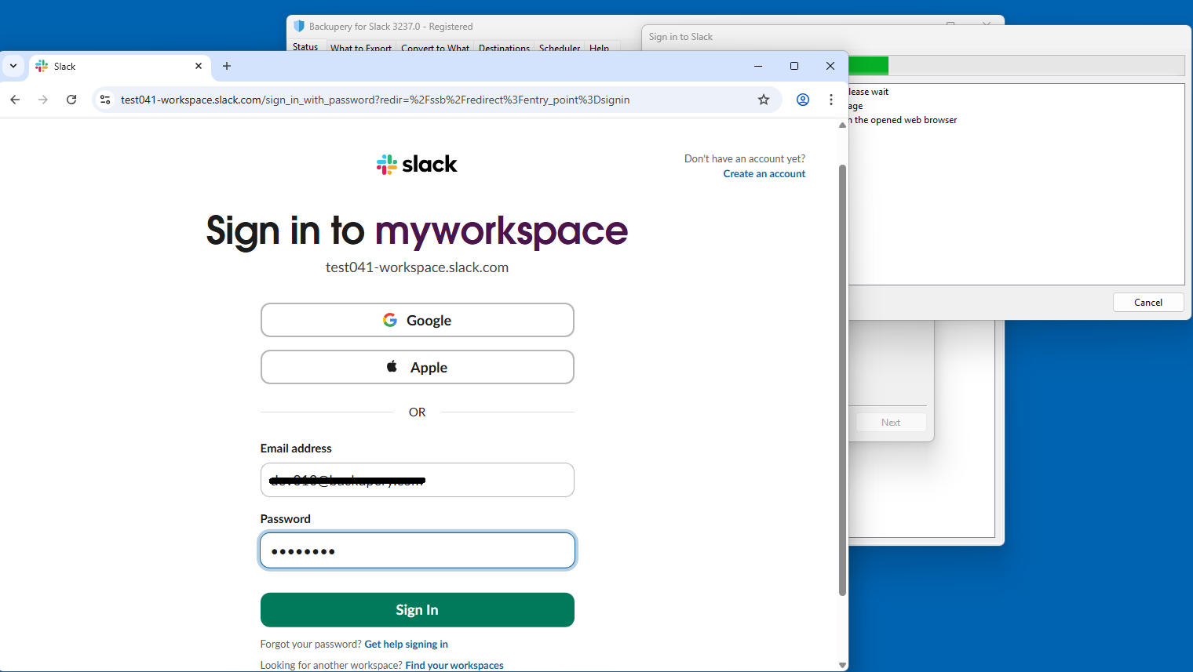Open What to Export tab in Backupery

361,48
